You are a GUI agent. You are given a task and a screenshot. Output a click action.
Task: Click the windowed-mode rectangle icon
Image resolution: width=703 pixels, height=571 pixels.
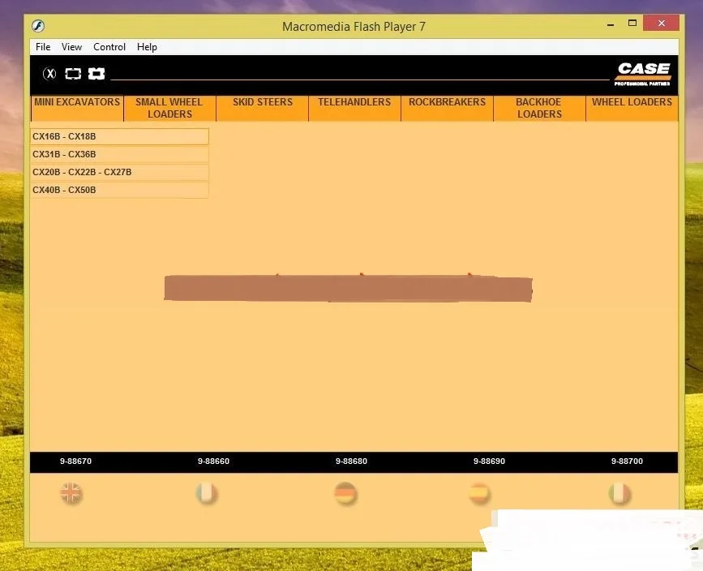[73, 74]
